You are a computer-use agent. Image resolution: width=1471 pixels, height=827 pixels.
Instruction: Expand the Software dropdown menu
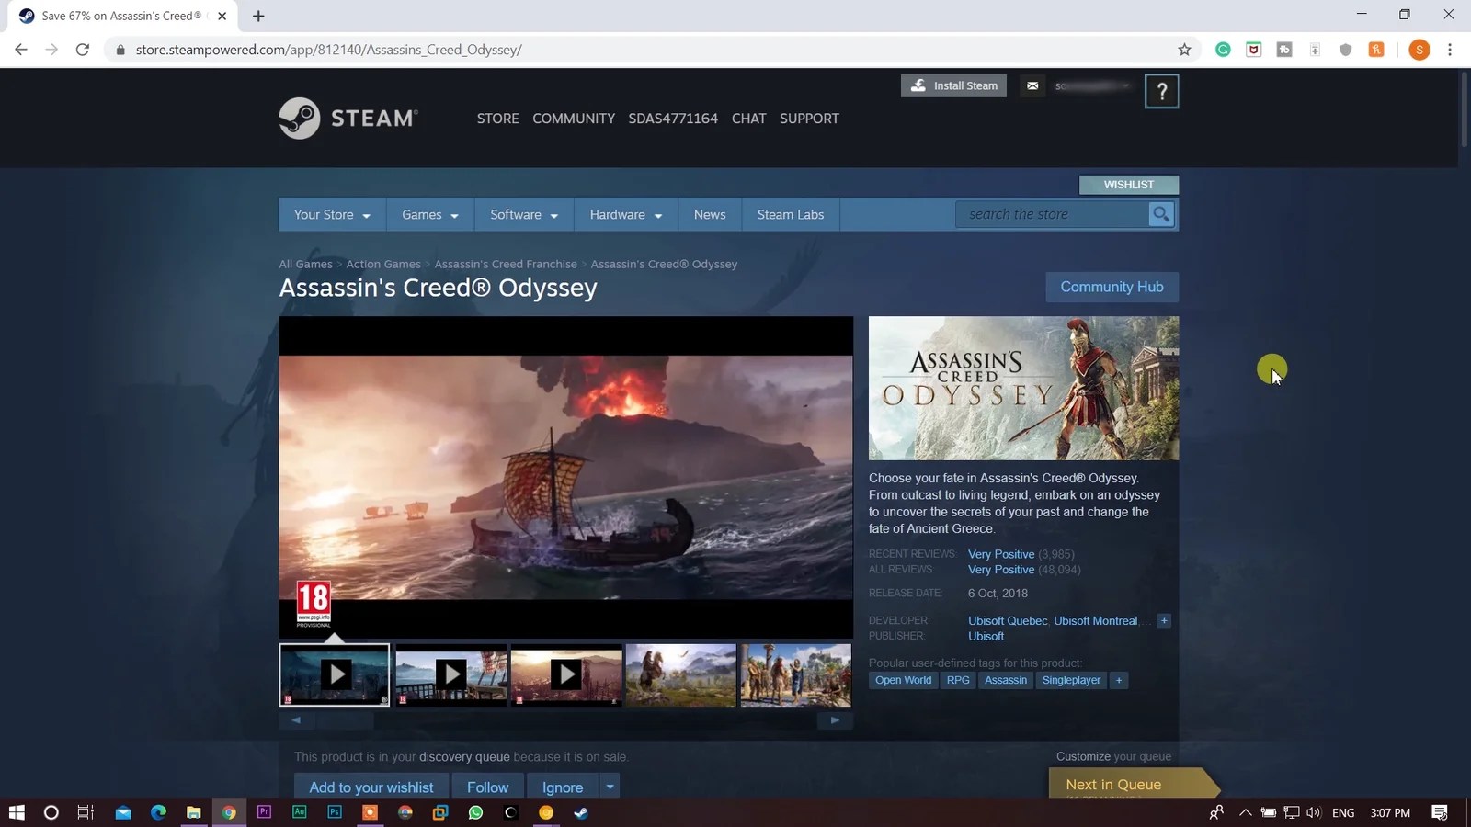point(524,214)
